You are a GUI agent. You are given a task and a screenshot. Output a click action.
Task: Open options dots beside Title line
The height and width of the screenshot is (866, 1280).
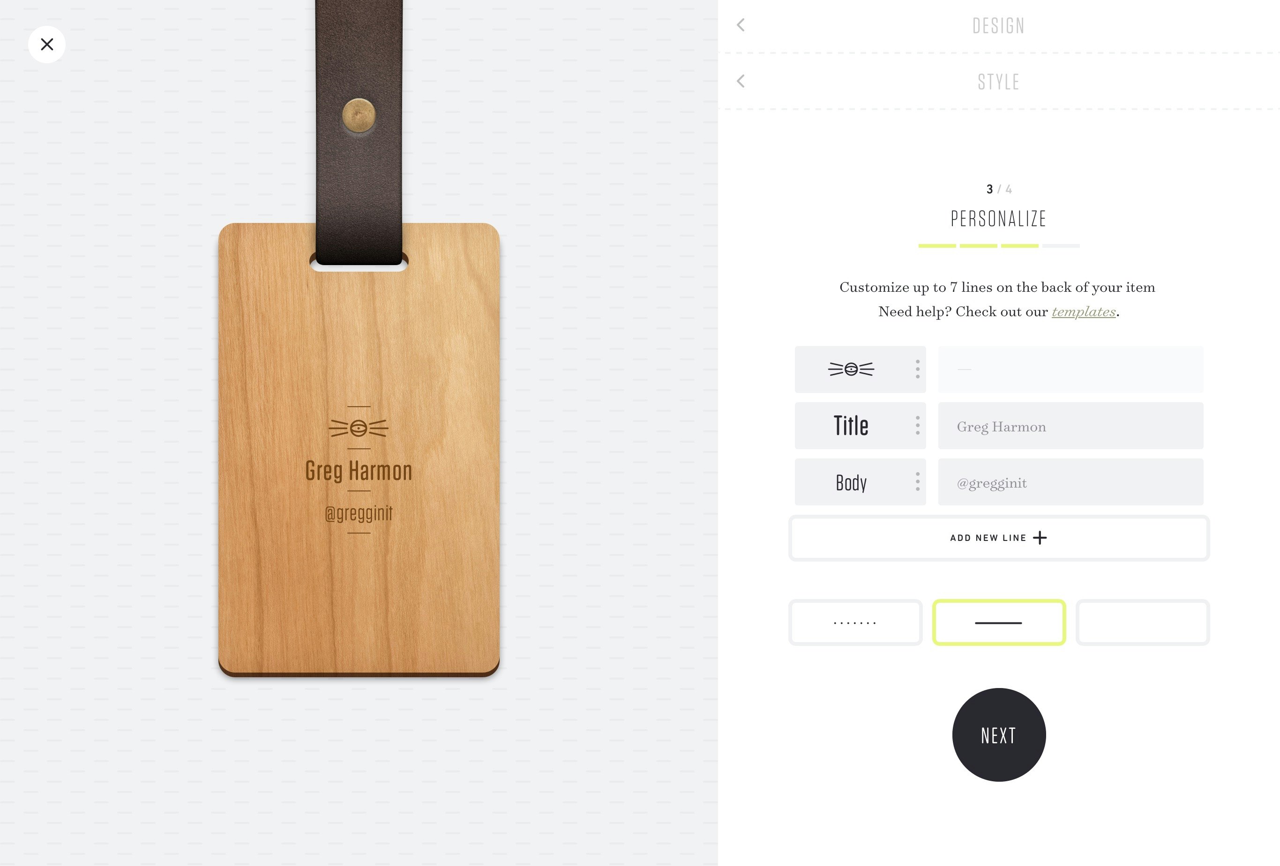coord(917,426)
